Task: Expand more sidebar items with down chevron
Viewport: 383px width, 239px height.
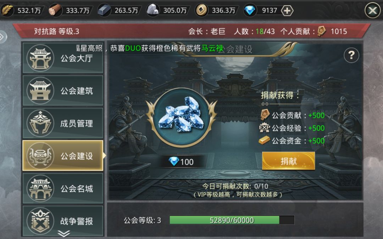Action: coord(64,233)
